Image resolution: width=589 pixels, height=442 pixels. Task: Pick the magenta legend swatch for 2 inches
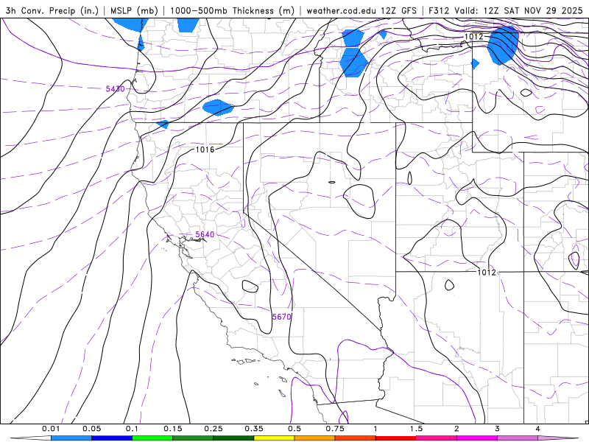[x=477, y=438]
